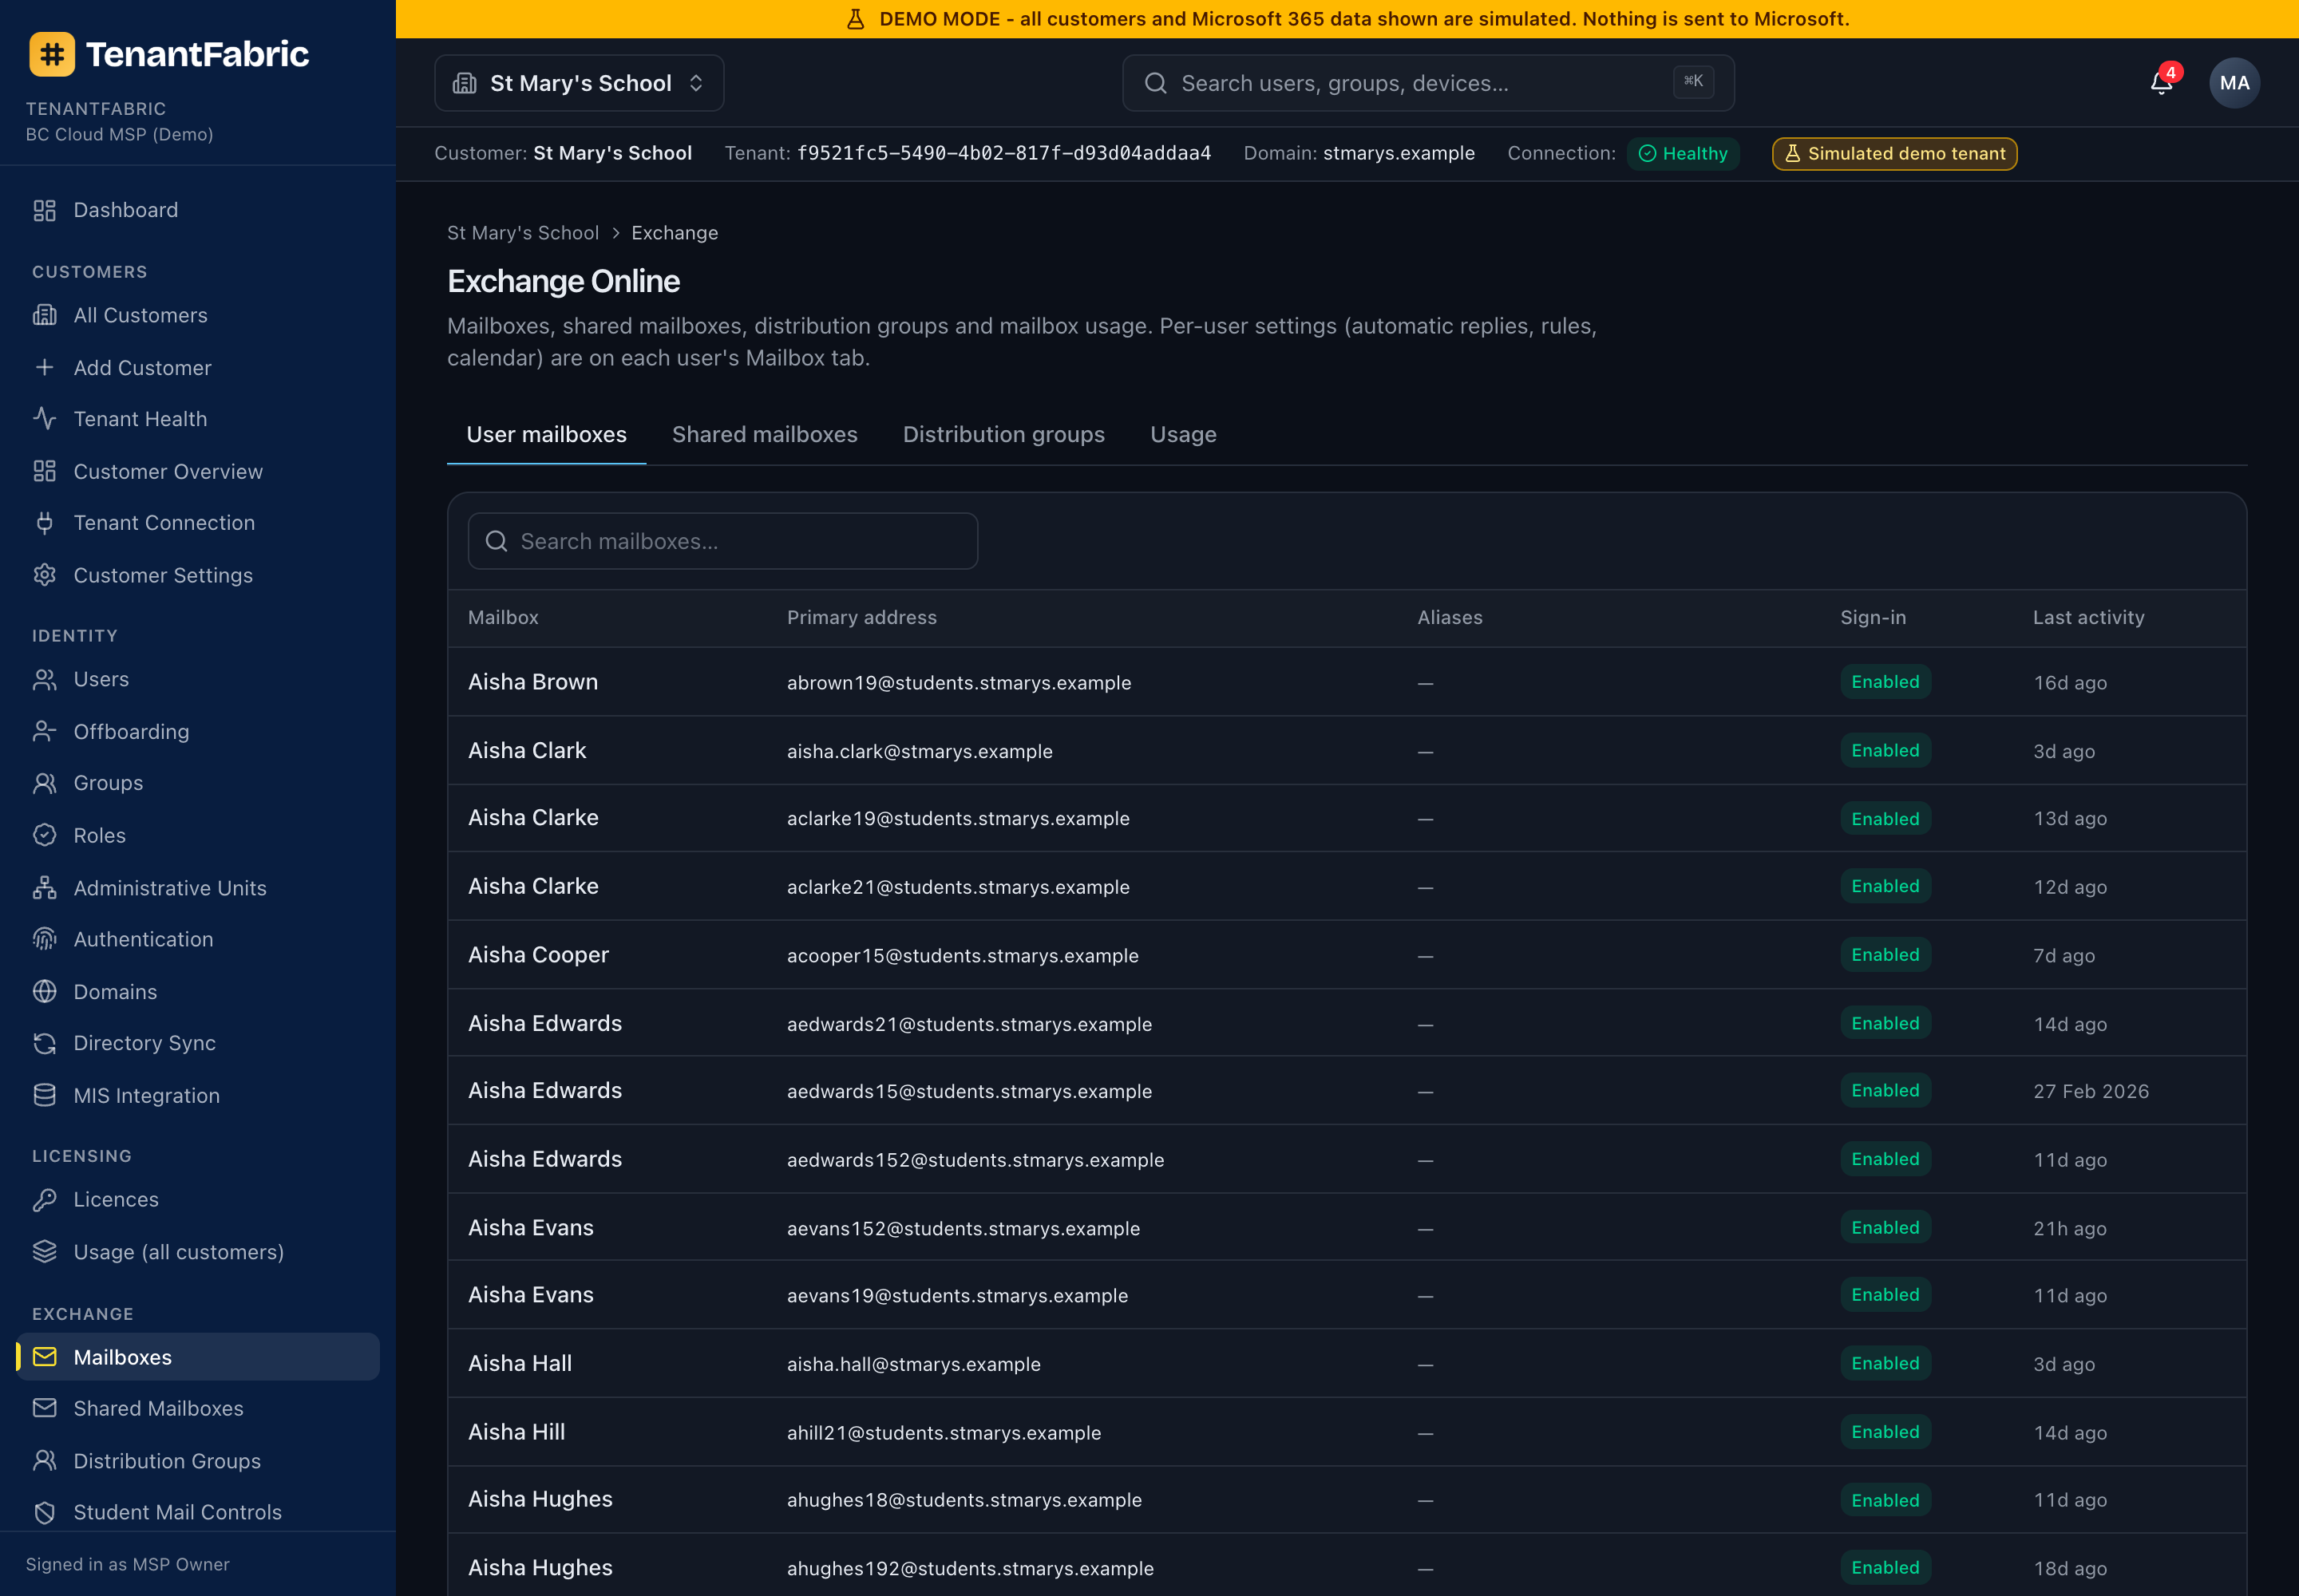Click St Mary's School breadcrumb link
The width and height of the screenshot is (2299, 1596).
pyautogui.click(x=523, y=233)
